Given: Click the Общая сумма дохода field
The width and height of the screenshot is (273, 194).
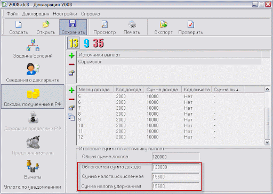Looking at the screenshot, I should pos(175,157).
